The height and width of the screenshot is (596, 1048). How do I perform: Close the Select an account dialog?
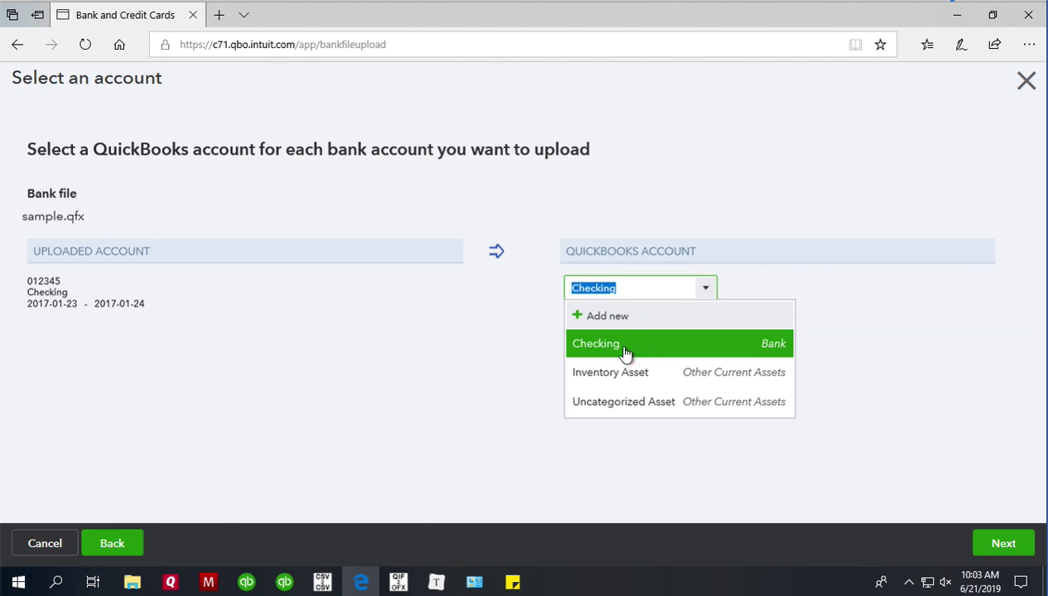click(1026, 80)
